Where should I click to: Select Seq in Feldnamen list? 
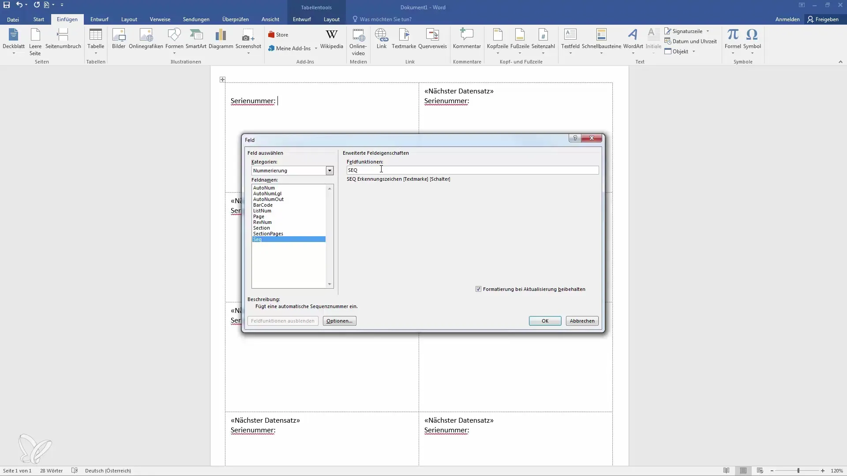(289, 239)
